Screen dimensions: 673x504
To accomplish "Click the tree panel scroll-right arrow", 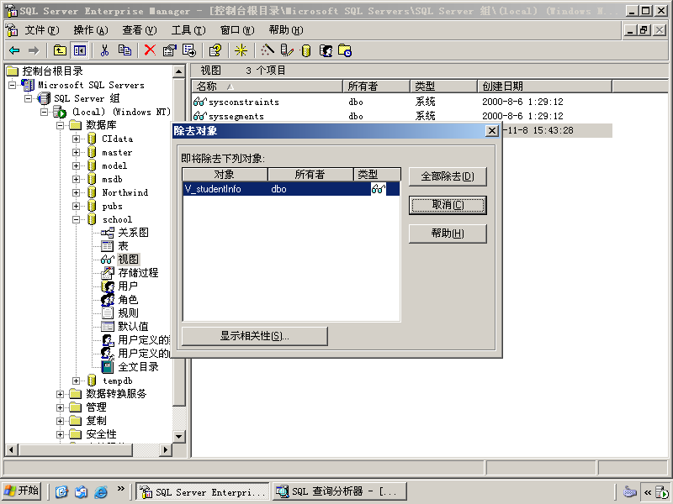I will [165, 449].
